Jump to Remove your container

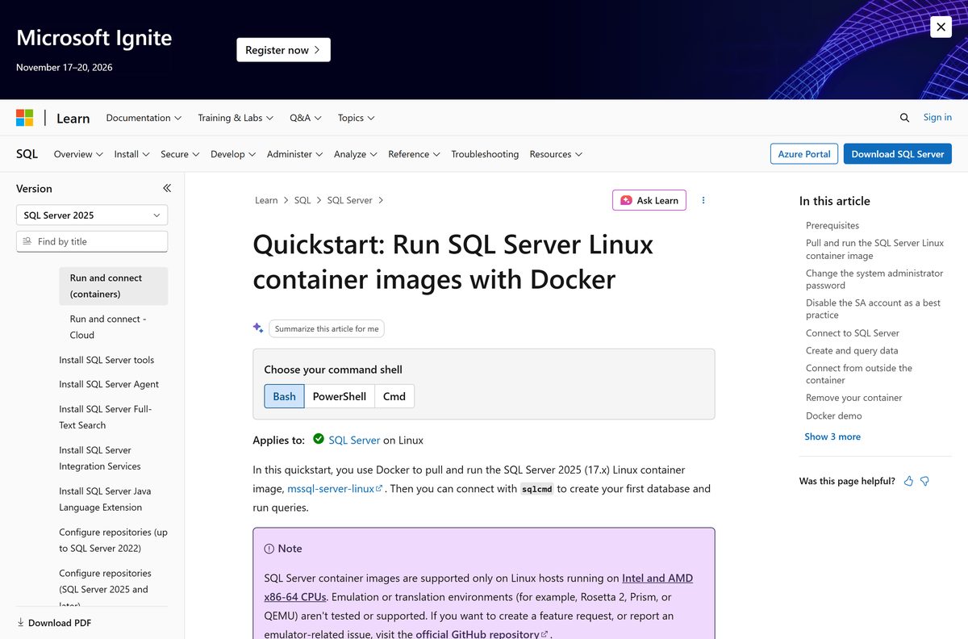[x=854, y=397]
